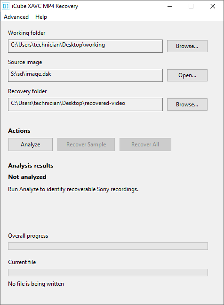Click the 'Working folder' label
Screen dimensions: 224x305
pyautogui.click(x=27, y=33)
